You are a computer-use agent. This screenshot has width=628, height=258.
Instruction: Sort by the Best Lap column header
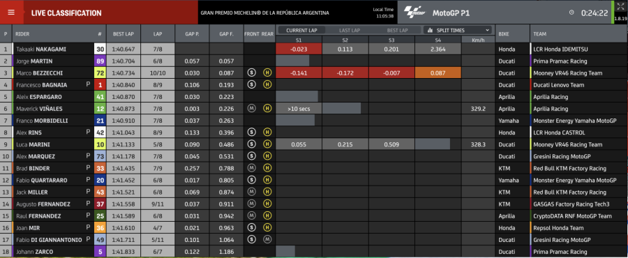point(124,34)
